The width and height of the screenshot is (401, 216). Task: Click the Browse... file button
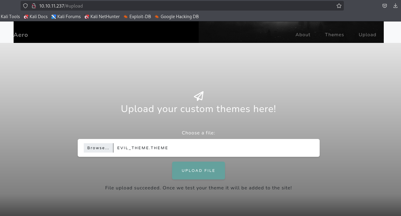click(x=98, y=148)
